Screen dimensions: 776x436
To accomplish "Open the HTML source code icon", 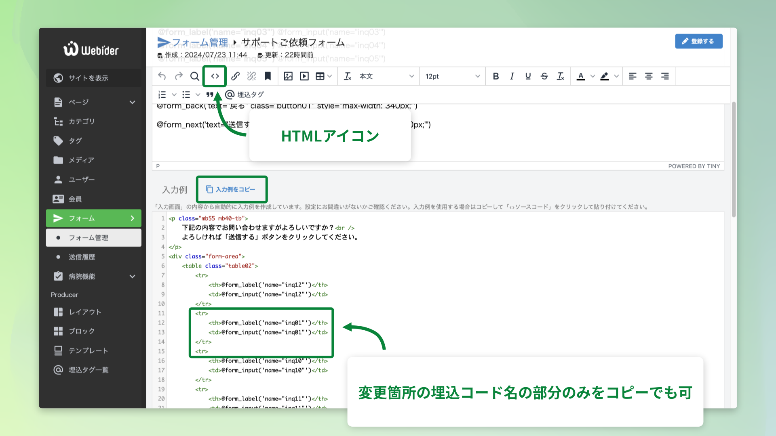I will (x=215, y=76).
